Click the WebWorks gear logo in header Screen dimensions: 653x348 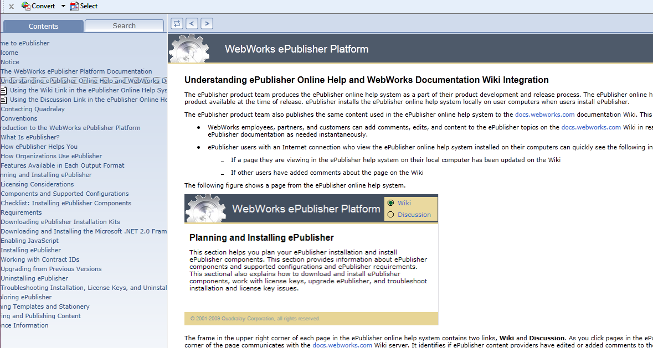(x=189, y=49)
